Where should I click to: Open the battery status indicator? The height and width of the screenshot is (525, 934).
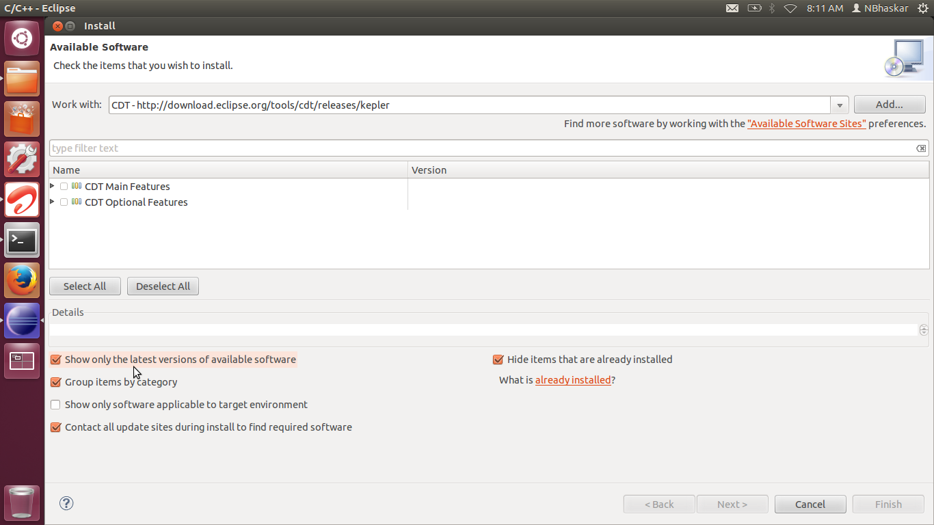click(x=754, y=8)
